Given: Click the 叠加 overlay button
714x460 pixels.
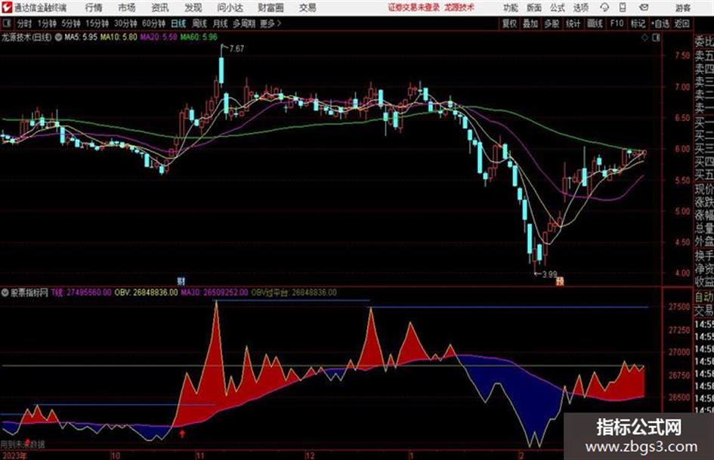Looking at the screenshot, I should 530,23.
